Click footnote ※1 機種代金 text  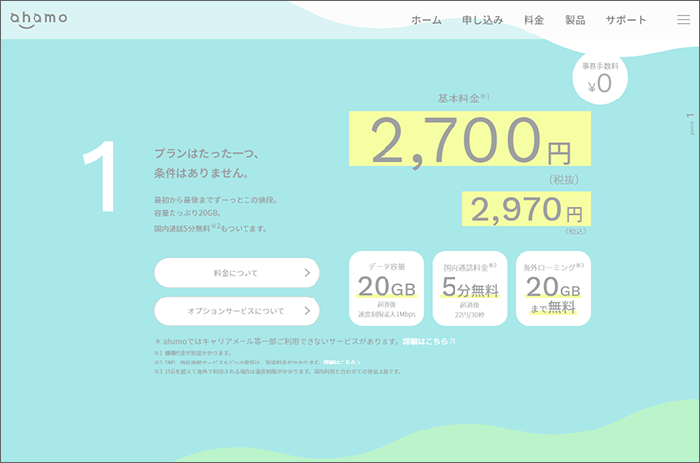pos(192,353)
